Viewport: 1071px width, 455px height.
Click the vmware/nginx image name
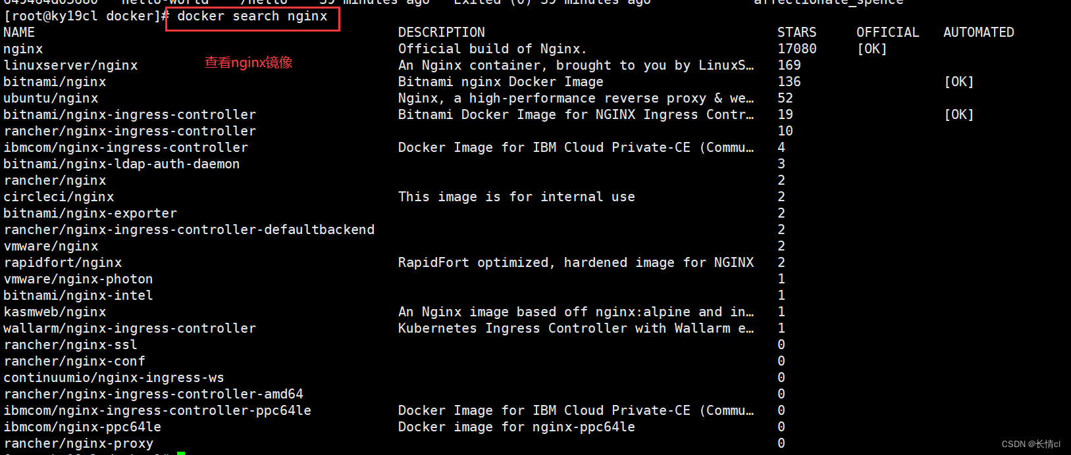[x=51, y=246]
